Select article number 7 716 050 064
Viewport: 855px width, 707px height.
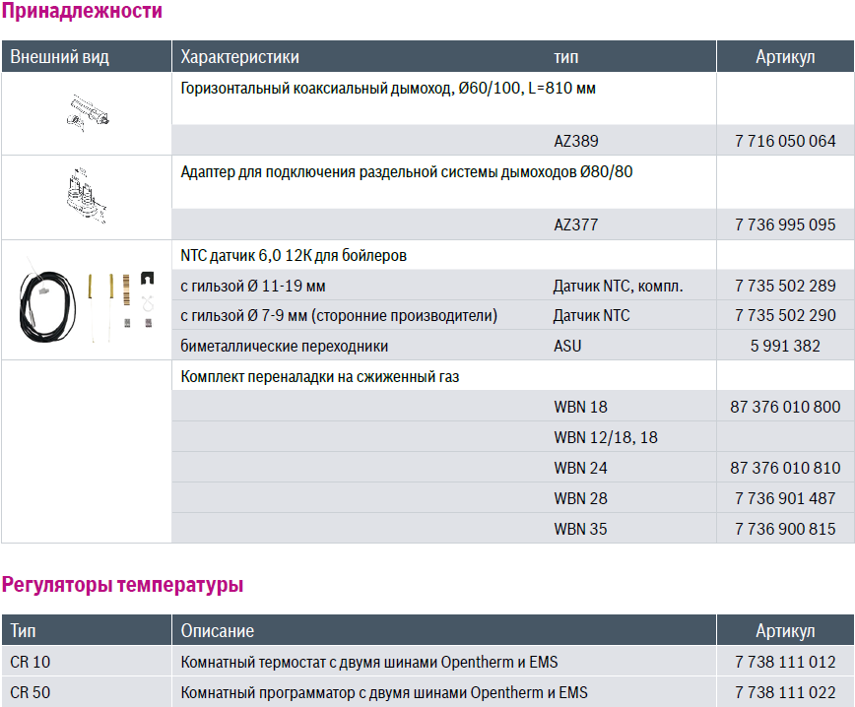click(785, 141)
